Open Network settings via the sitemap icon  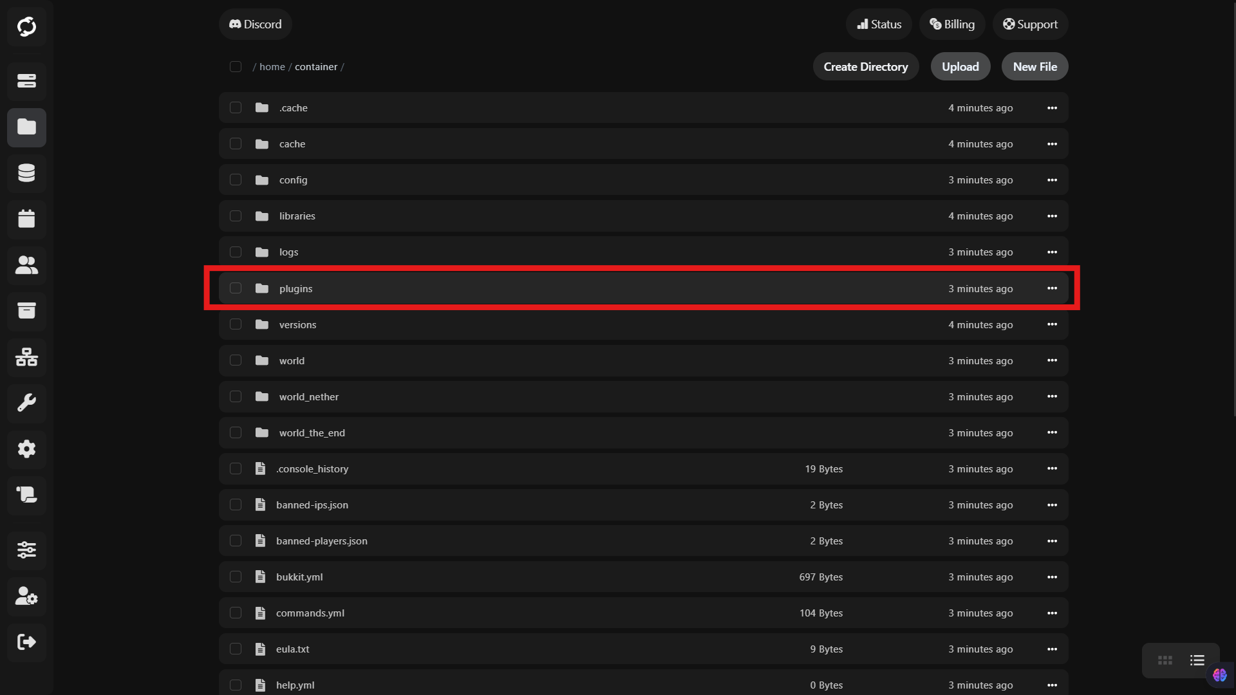tap(26, 358)
